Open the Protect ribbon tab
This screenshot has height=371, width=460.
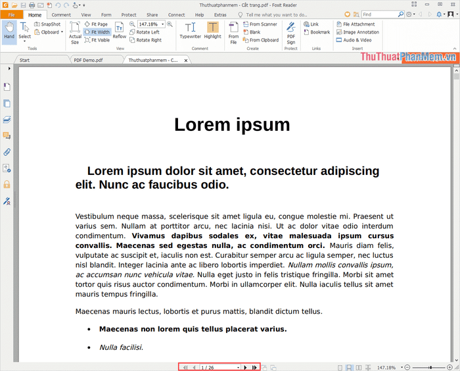click(129, 14)
